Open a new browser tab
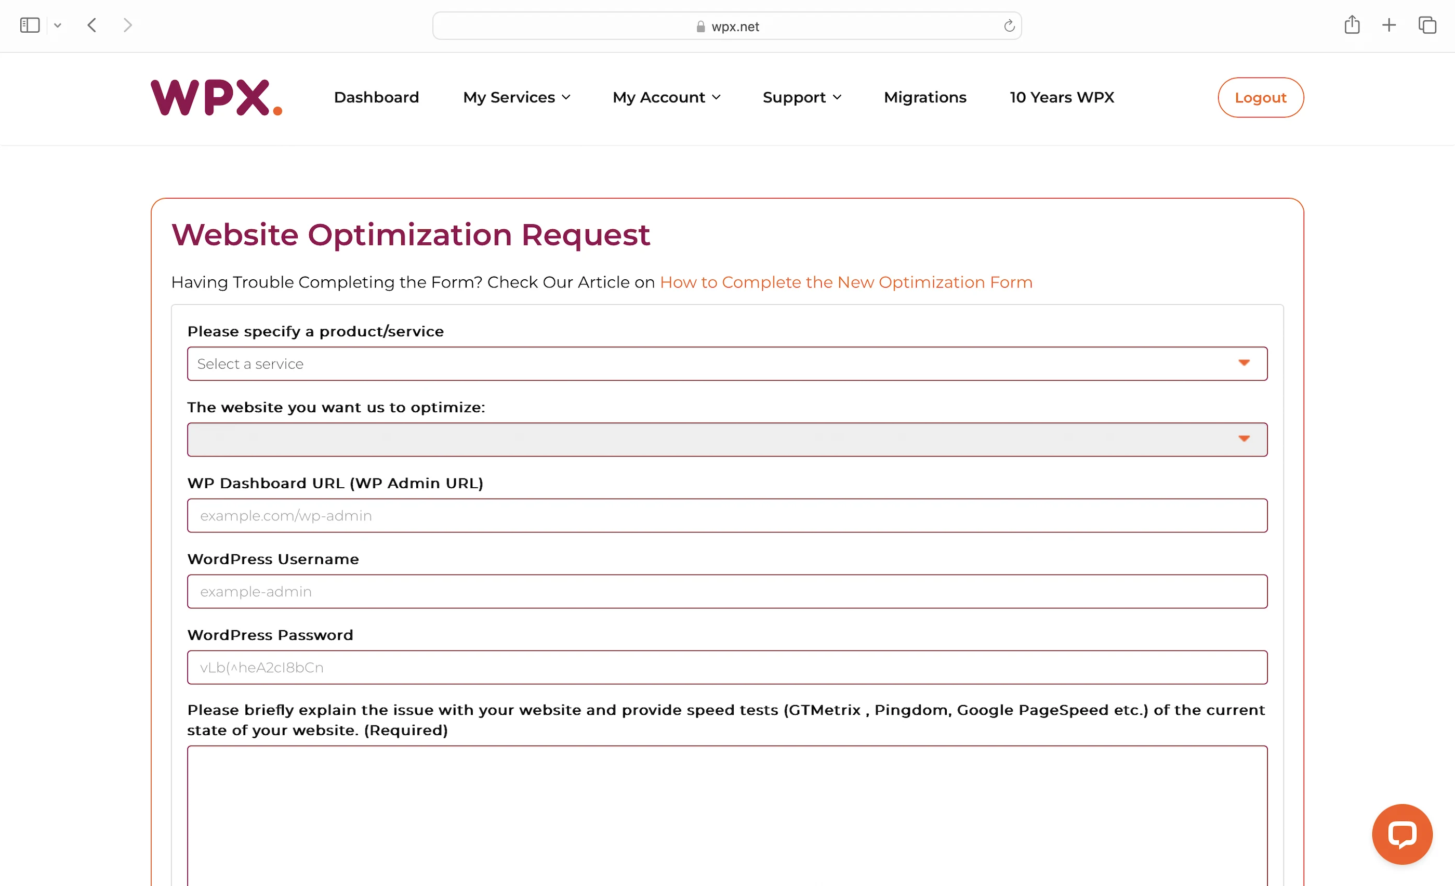Viewport: 1455px width, 886px height. pyautogui.click(x=1389, y=25)
